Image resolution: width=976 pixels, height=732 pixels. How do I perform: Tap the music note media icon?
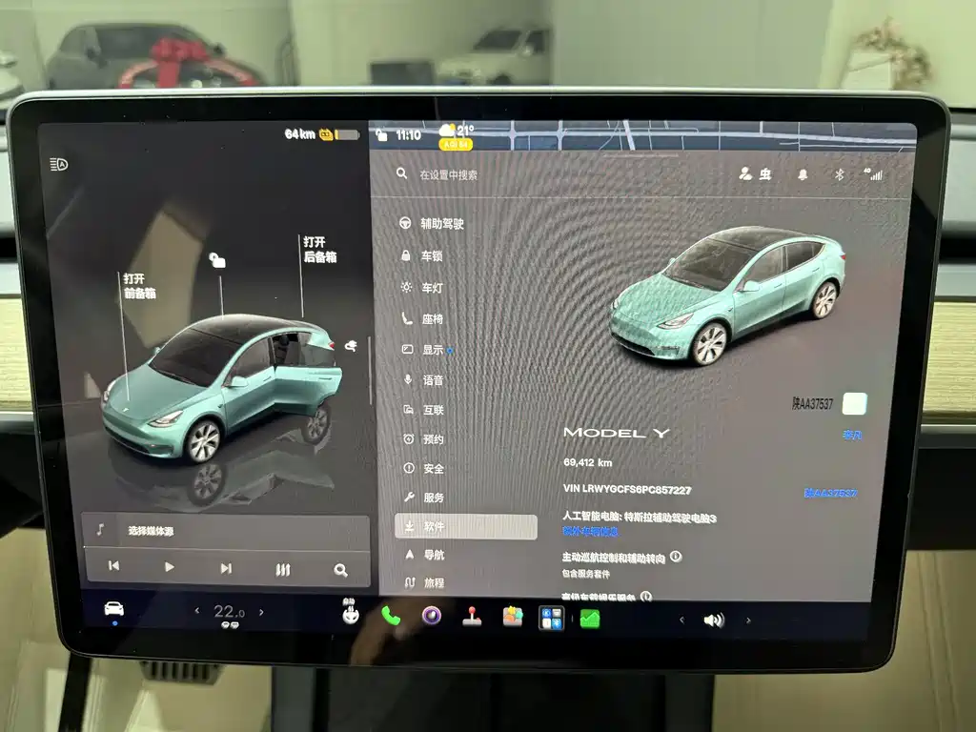pos(99,530)
